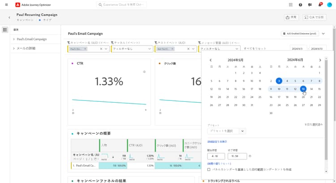Select June 20 in the calendar
Screen dimensions: 336x183
pyautogui.click(x=303, y=97)
